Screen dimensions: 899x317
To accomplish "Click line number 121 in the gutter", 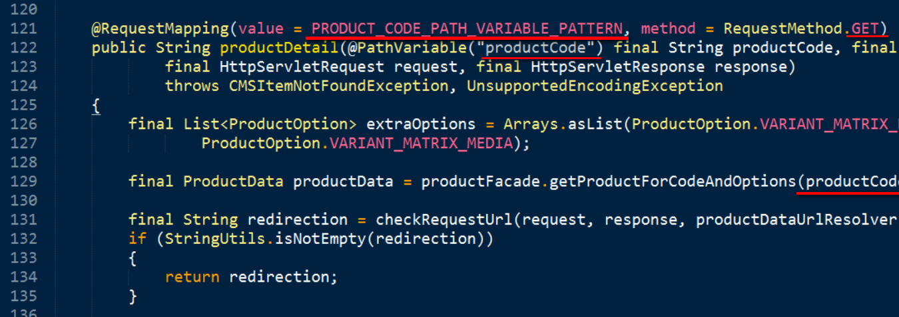I will [x=23, y=29].
